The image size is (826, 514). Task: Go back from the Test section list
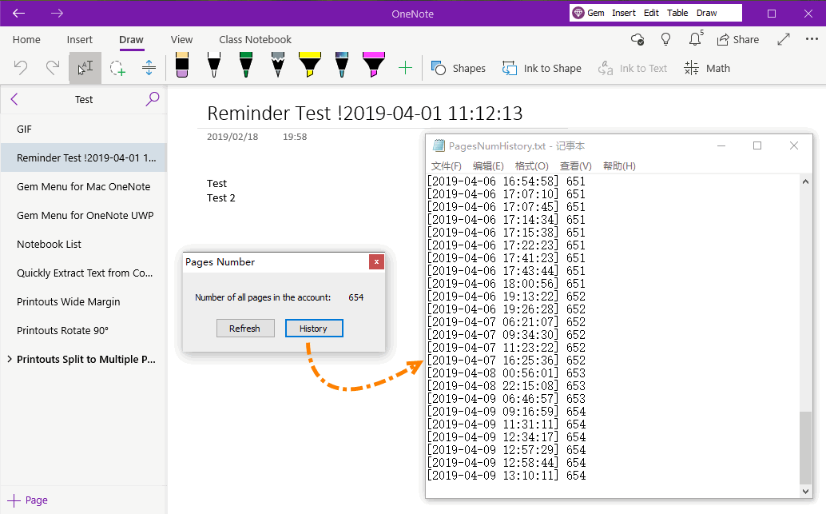click(14, 99)
